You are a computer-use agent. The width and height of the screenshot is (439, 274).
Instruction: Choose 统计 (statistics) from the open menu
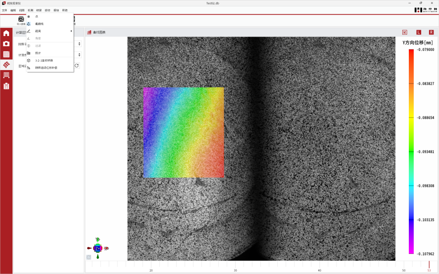pyautogui.click(x=38, y=53)
